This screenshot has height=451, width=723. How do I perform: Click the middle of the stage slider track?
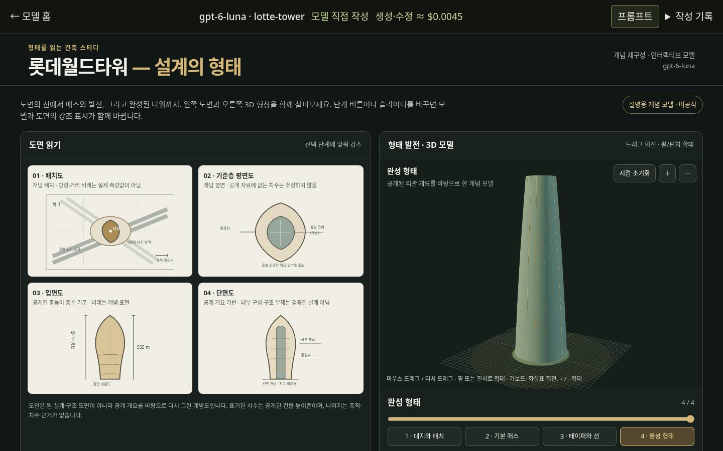tap(541, 419)
